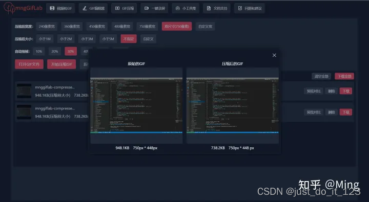369x202 pixels.
Task: Set target size to 小于5M
Action: tap(108, 39)
